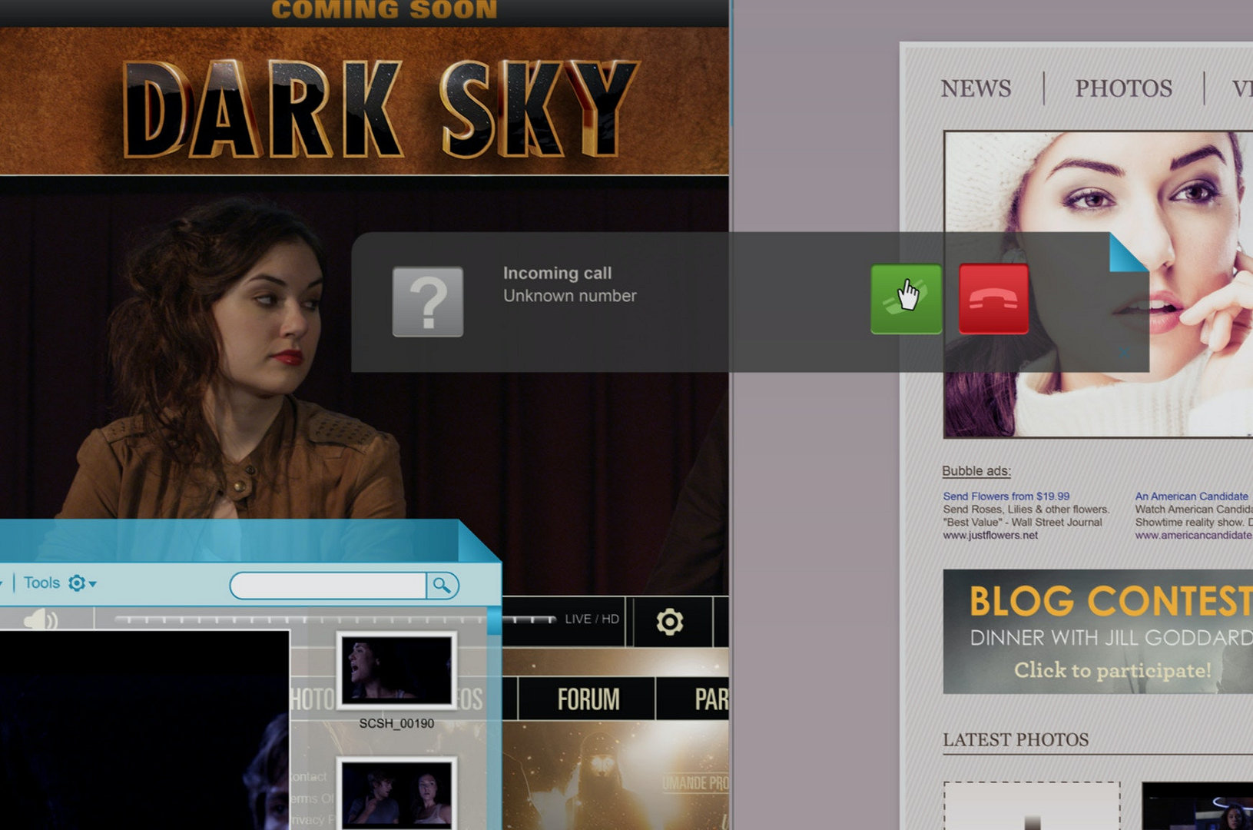The image size is (1253, 830).
Task: Open video player settings gear
Action: (x=669, y=621)
